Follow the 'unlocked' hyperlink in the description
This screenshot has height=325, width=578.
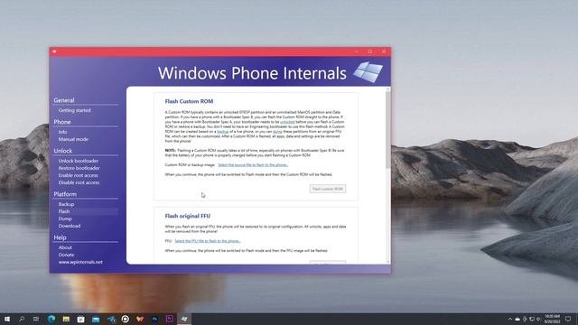pyautogui.click(x=287, y=122)
